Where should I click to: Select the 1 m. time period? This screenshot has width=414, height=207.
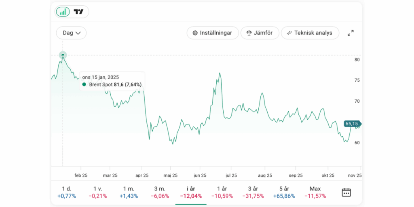tap(129, 192)
